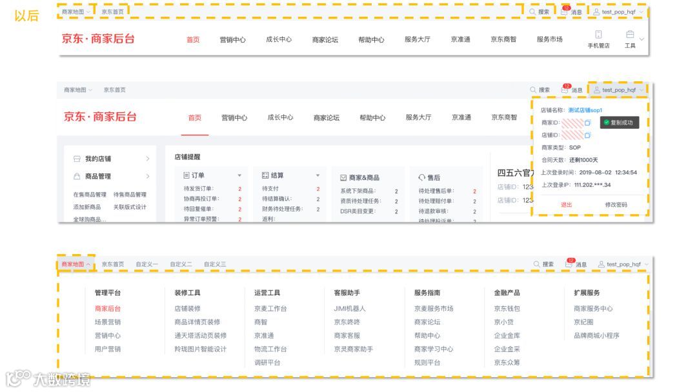
Task: Click the 退出 logout link
Action: (567, 204)
